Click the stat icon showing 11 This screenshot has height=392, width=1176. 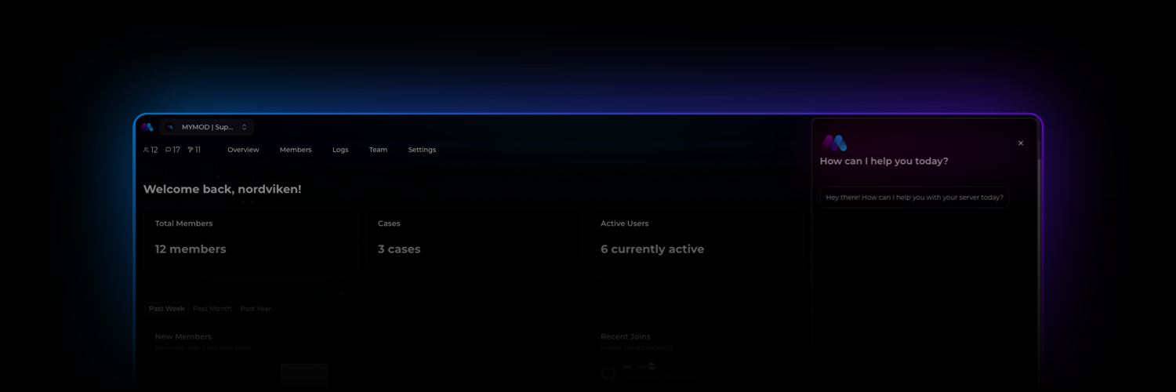tap(191, 150)
